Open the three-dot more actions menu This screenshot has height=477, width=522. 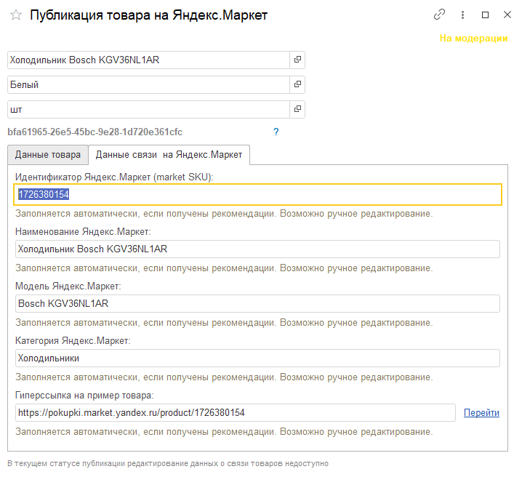click(462, 15)
